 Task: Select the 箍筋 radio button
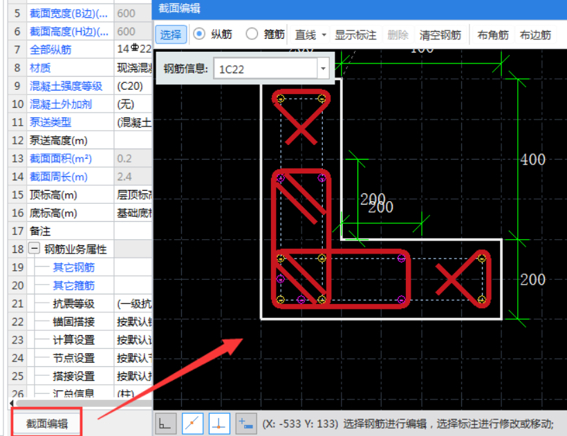tap(252, 35)
